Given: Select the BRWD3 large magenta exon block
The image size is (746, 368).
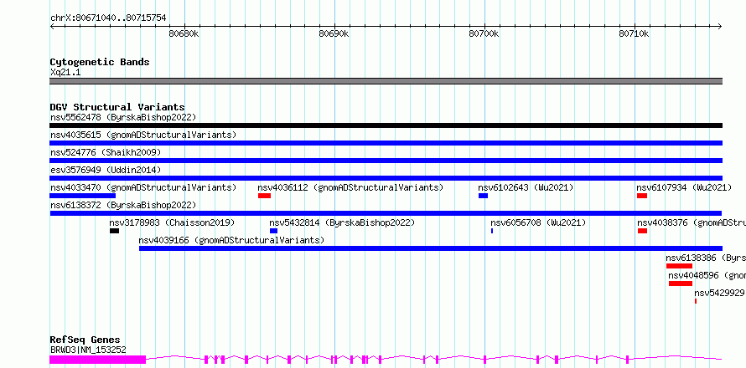Looking at the screenshot, I should click(x=97, y=360).
